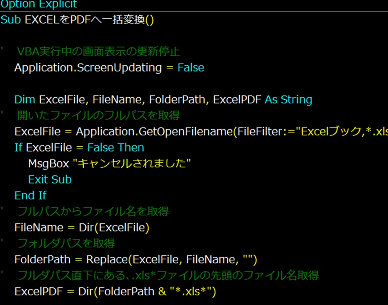Click the End If statement

[x=31, y=195]
